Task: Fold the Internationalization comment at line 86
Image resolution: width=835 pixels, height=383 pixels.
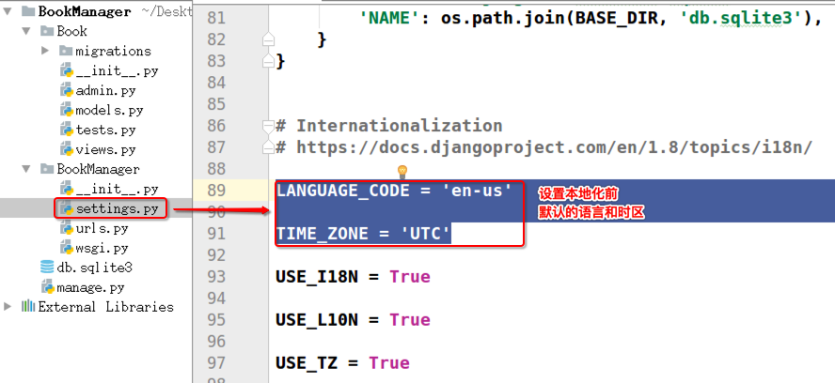Action: point(268,126)
